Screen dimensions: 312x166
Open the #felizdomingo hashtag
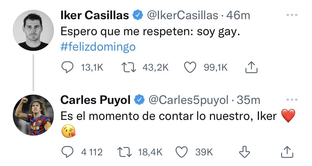pos(98,47)
